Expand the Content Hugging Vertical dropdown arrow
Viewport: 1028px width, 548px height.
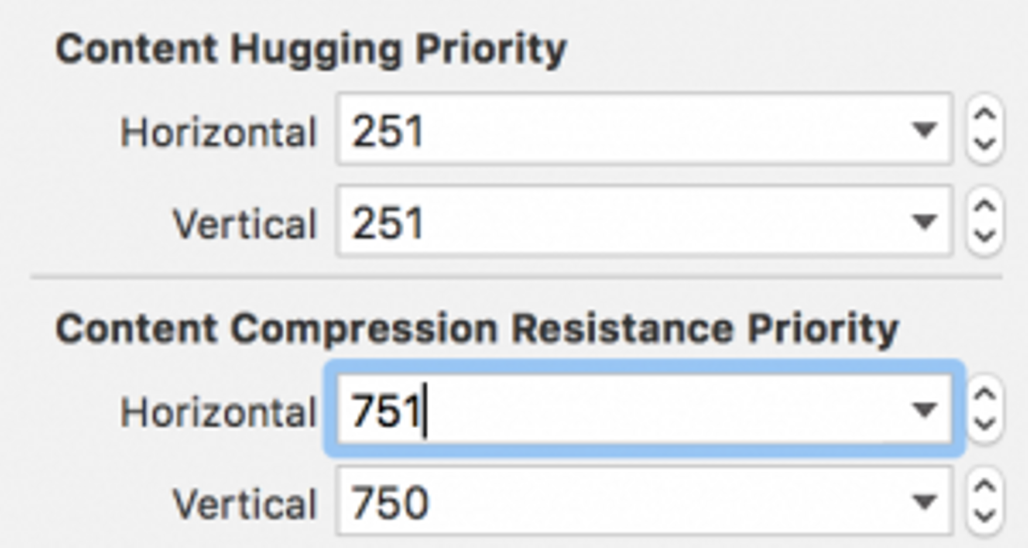coord(924,222)
